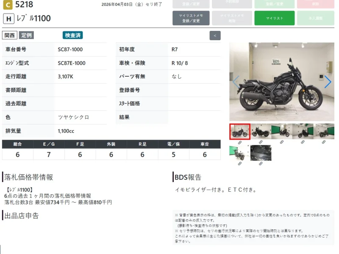Select the fourth thumbnail in the top row

click(x=303, y=131)
